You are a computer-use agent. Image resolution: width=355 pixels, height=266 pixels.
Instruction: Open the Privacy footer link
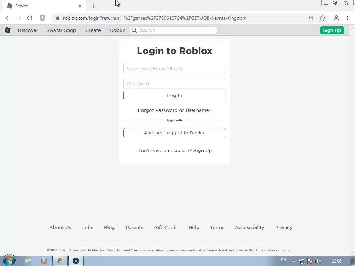[284, 227]
